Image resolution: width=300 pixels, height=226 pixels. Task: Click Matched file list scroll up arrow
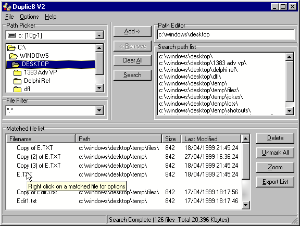click(x=245, y=139)
